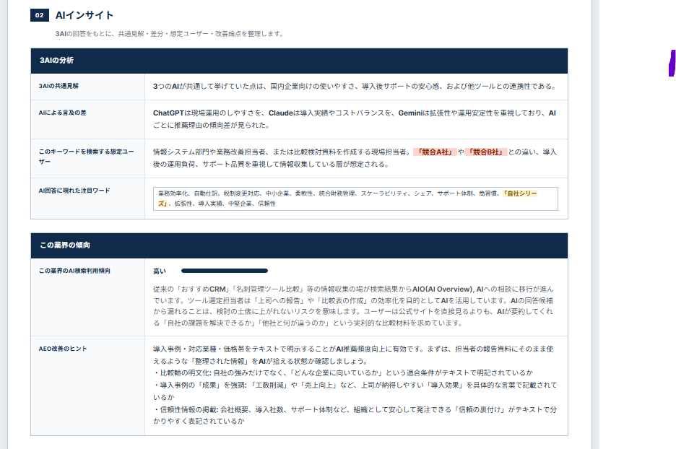This screenshot has width=676, height=449.
Task: Click the sentence starting 3つのAIが共通して
Action: click(x=355, y=86)
